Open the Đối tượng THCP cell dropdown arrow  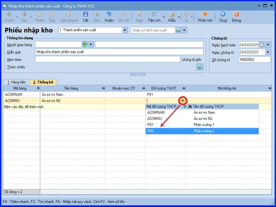point(183,101)
